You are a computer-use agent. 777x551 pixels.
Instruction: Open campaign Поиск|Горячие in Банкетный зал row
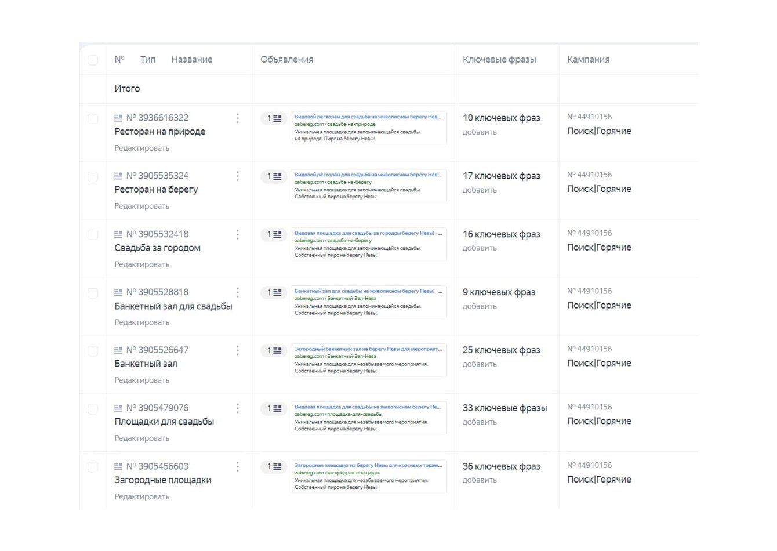599,364
